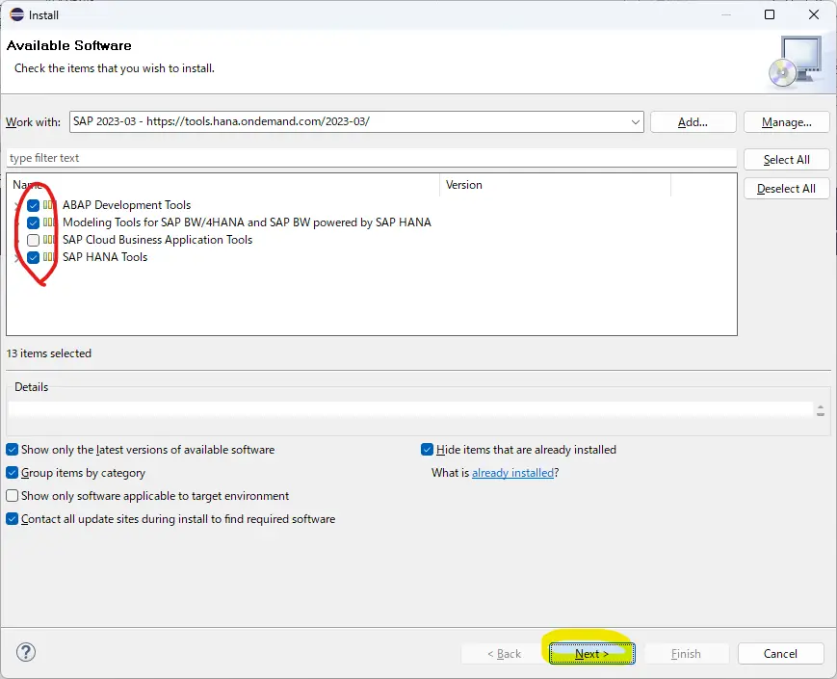Proceed with the Next > button
The height and width of the screenshot is (679, 837).
pos(592,653)
